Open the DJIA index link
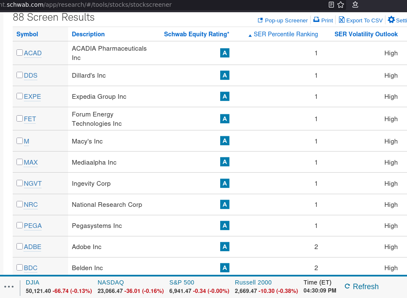The height and width of the screenshot is (298, 407). [33, 282]
